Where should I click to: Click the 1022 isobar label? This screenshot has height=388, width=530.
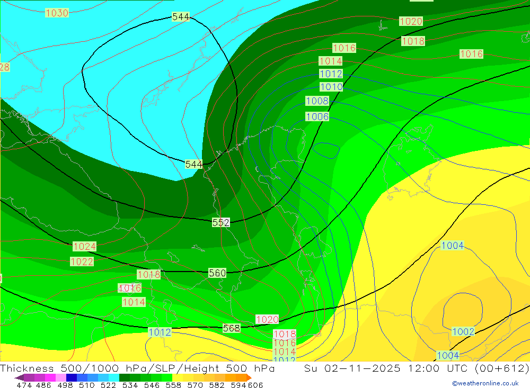click(82, 261)
